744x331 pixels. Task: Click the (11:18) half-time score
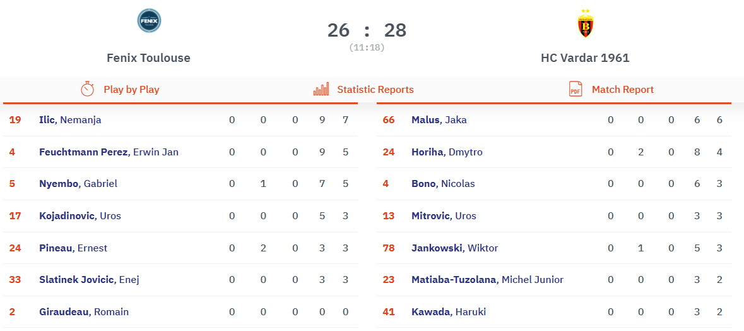pos(367,47)
